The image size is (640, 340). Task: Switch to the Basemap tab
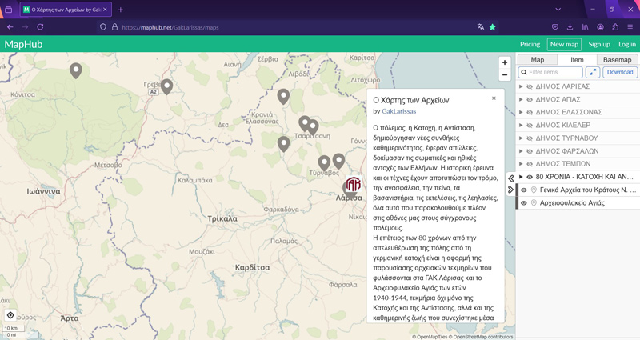tap(617, 60)
